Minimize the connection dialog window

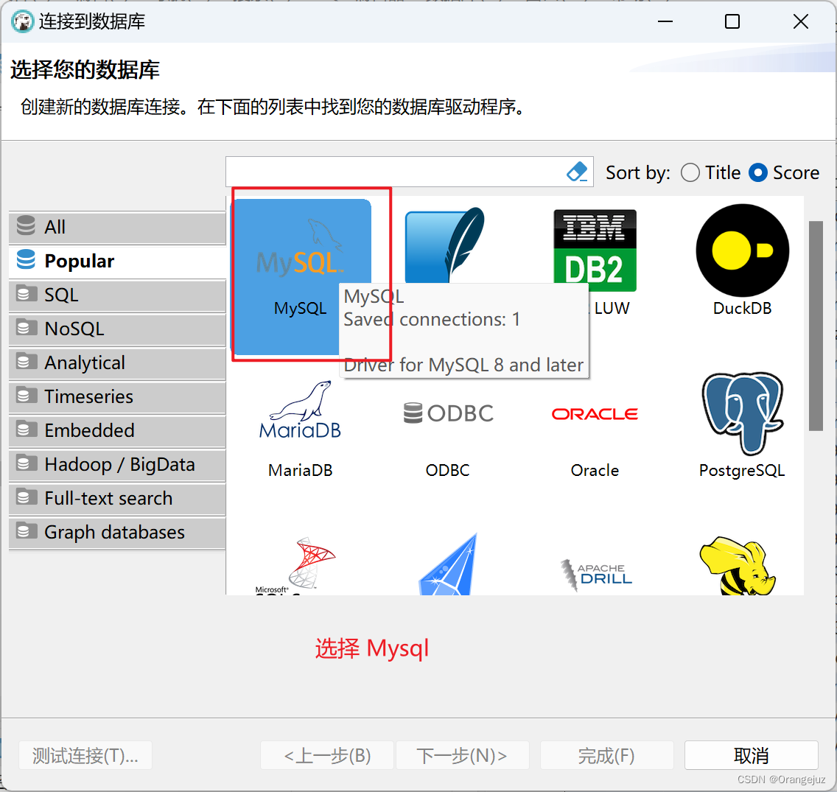pyautogui.click(x=665, y=22)
